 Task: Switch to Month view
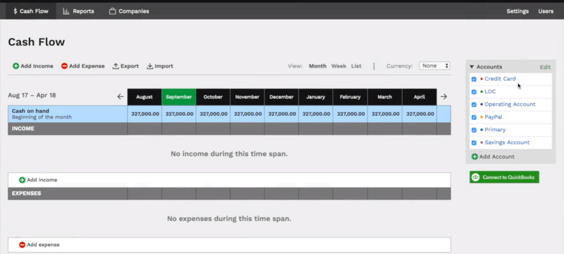(318, 66)
